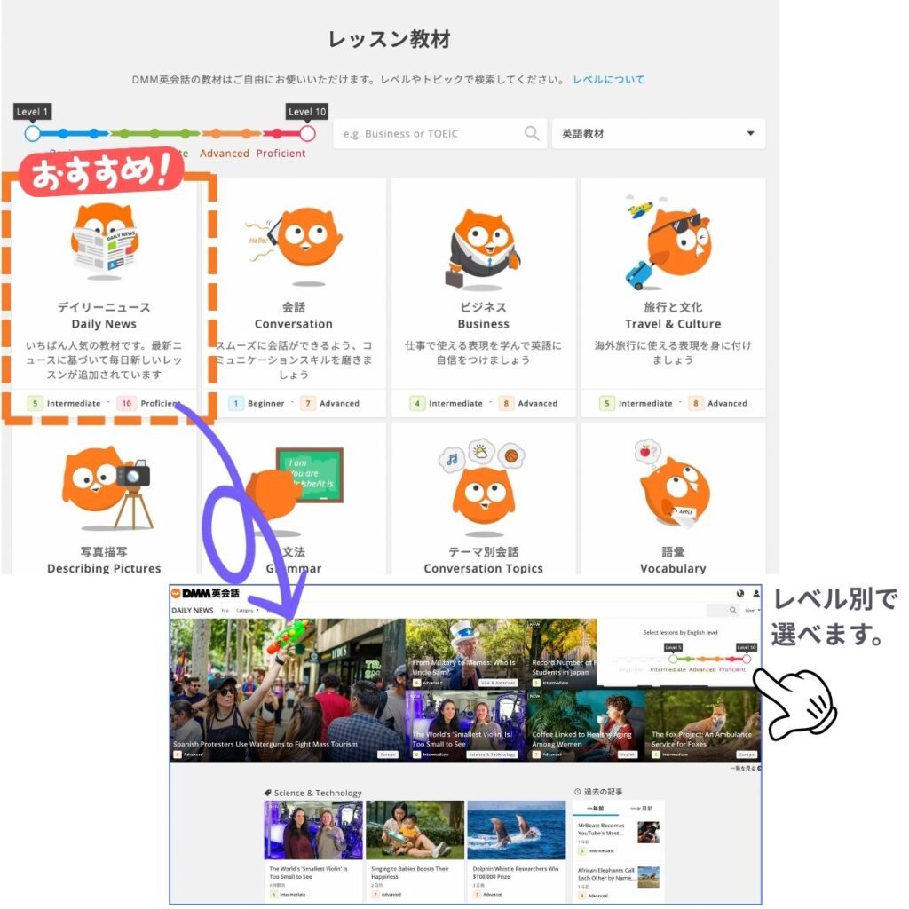909x909 pixels.
Task: Click the Level 10 handle on the level slider
Action: 307,134
